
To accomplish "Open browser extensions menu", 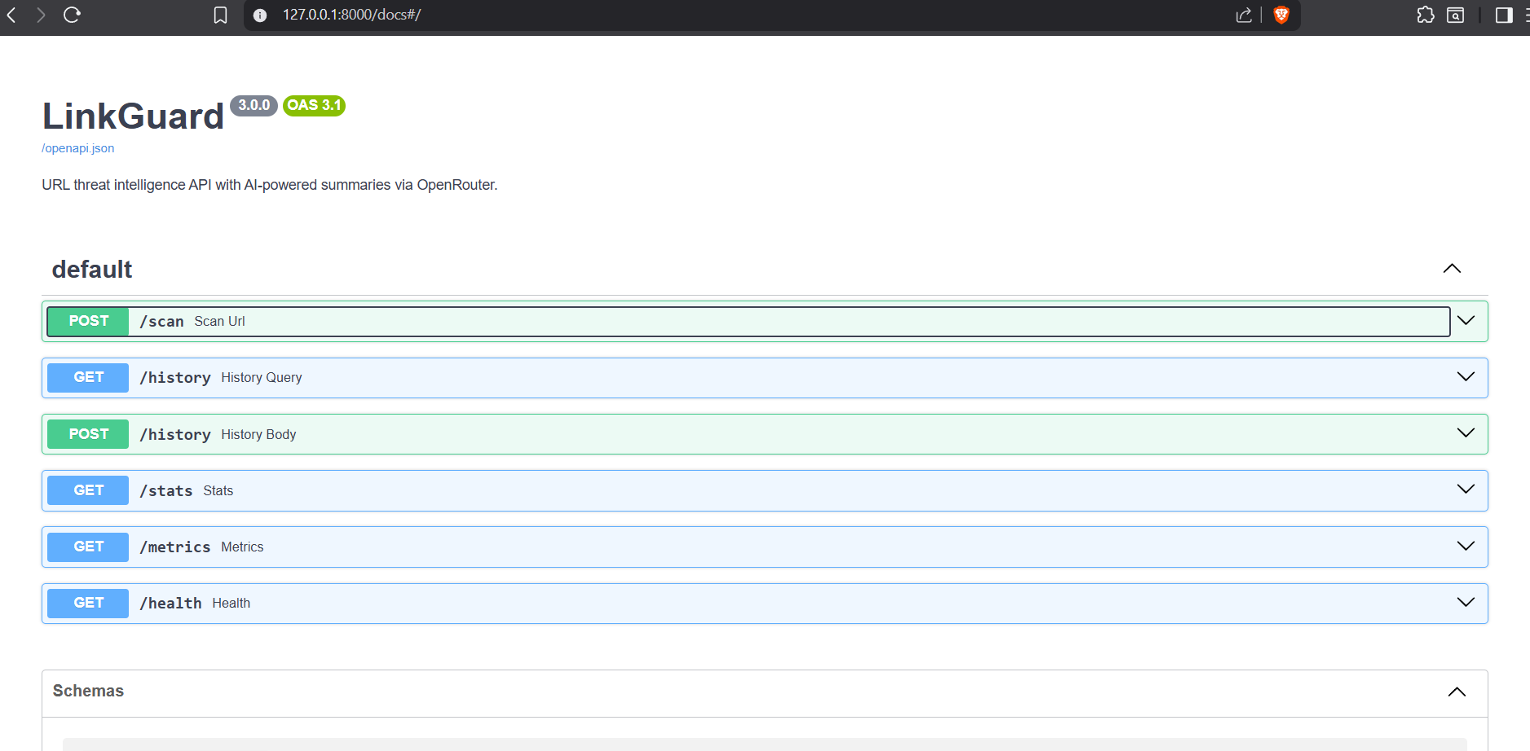I will [1426, 15].
